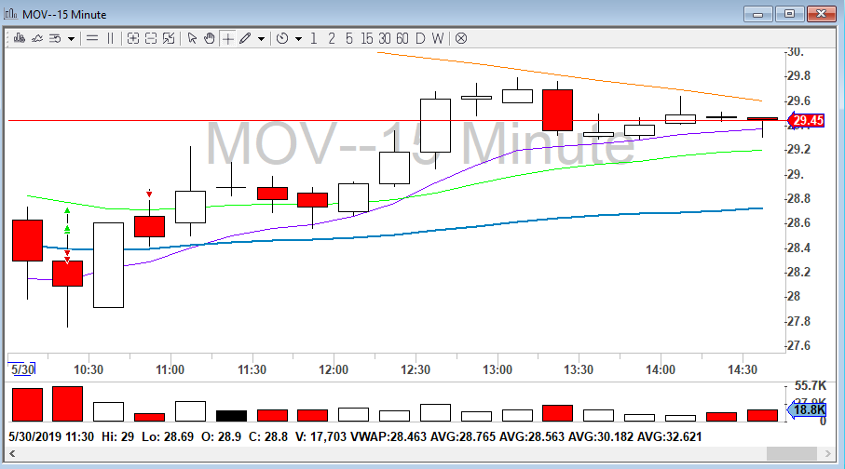This screenshot has width=845, height=469.
Task: Click the 5/30 date link
Action: [22, 369]
